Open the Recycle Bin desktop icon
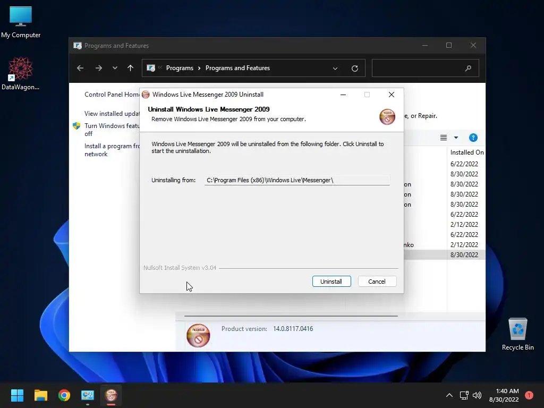544x408 pixels. tap(517, 334)
